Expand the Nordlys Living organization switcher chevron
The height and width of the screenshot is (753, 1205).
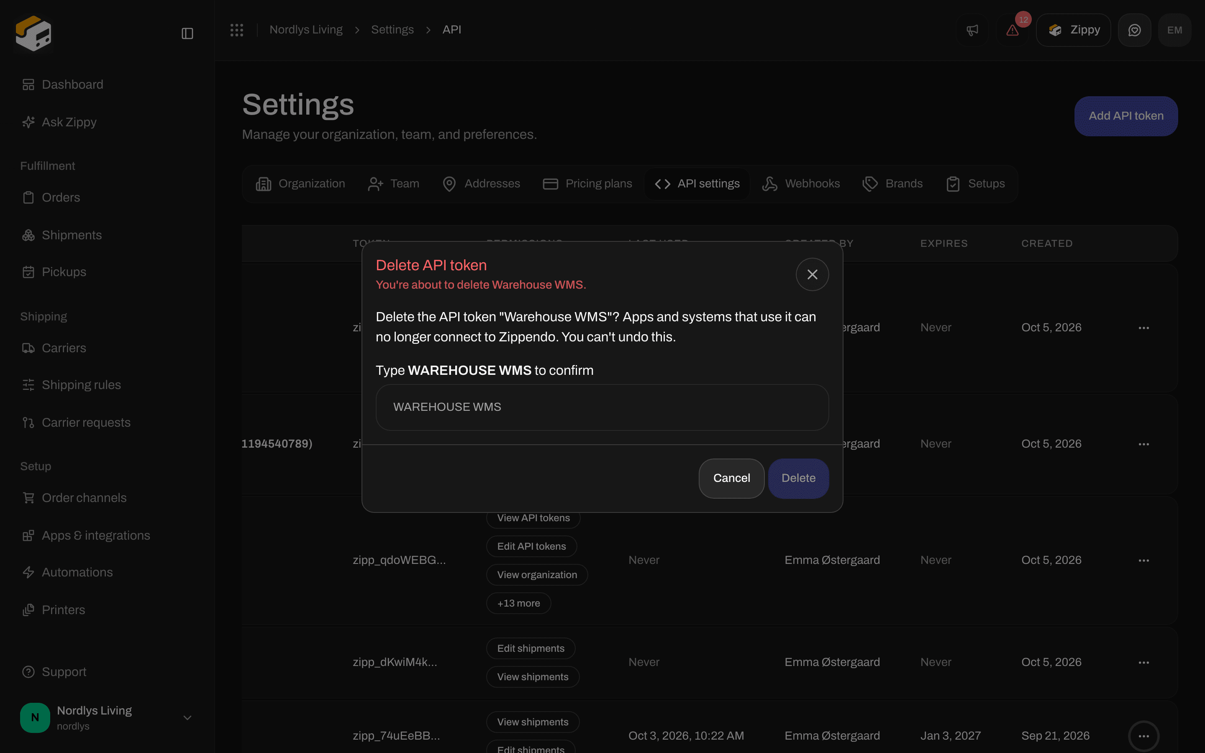(187, 717)
